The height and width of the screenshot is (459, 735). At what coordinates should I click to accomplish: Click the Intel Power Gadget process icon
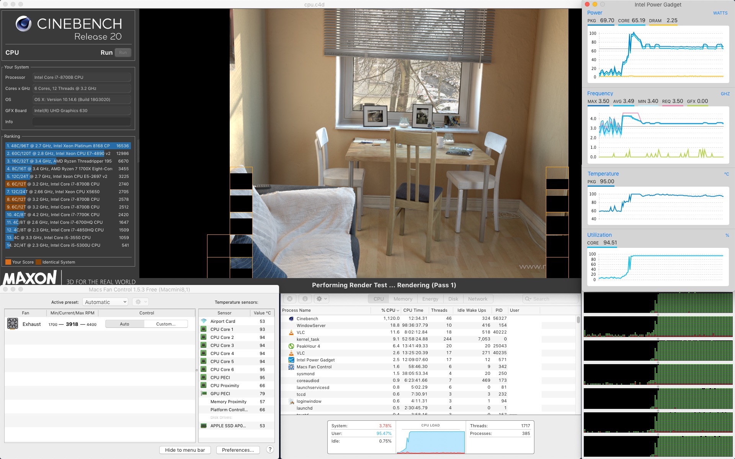(x=291, y=360)
